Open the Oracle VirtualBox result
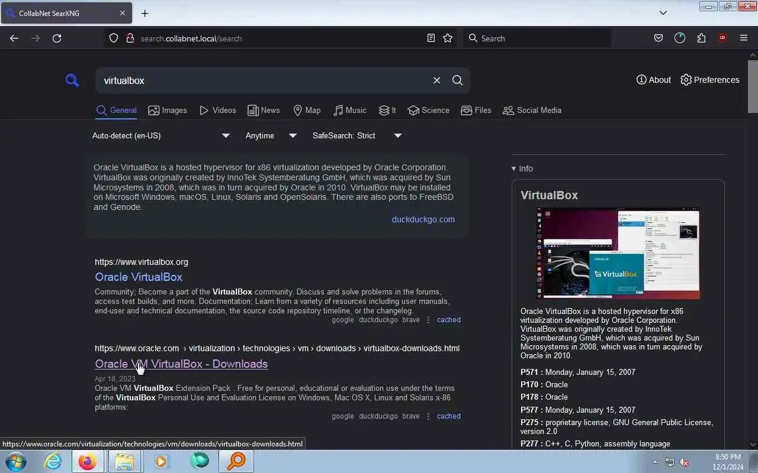 pyautogui.click(x=139, y=277)
